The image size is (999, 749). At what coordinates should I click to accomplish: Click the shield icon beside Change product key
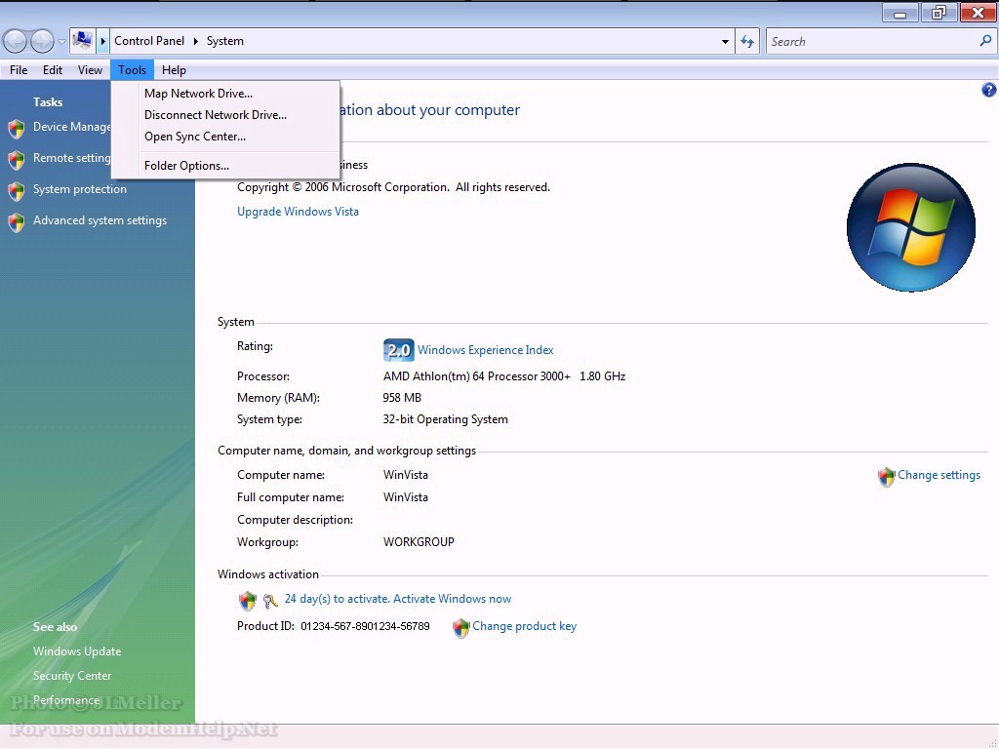pos(460,629)
